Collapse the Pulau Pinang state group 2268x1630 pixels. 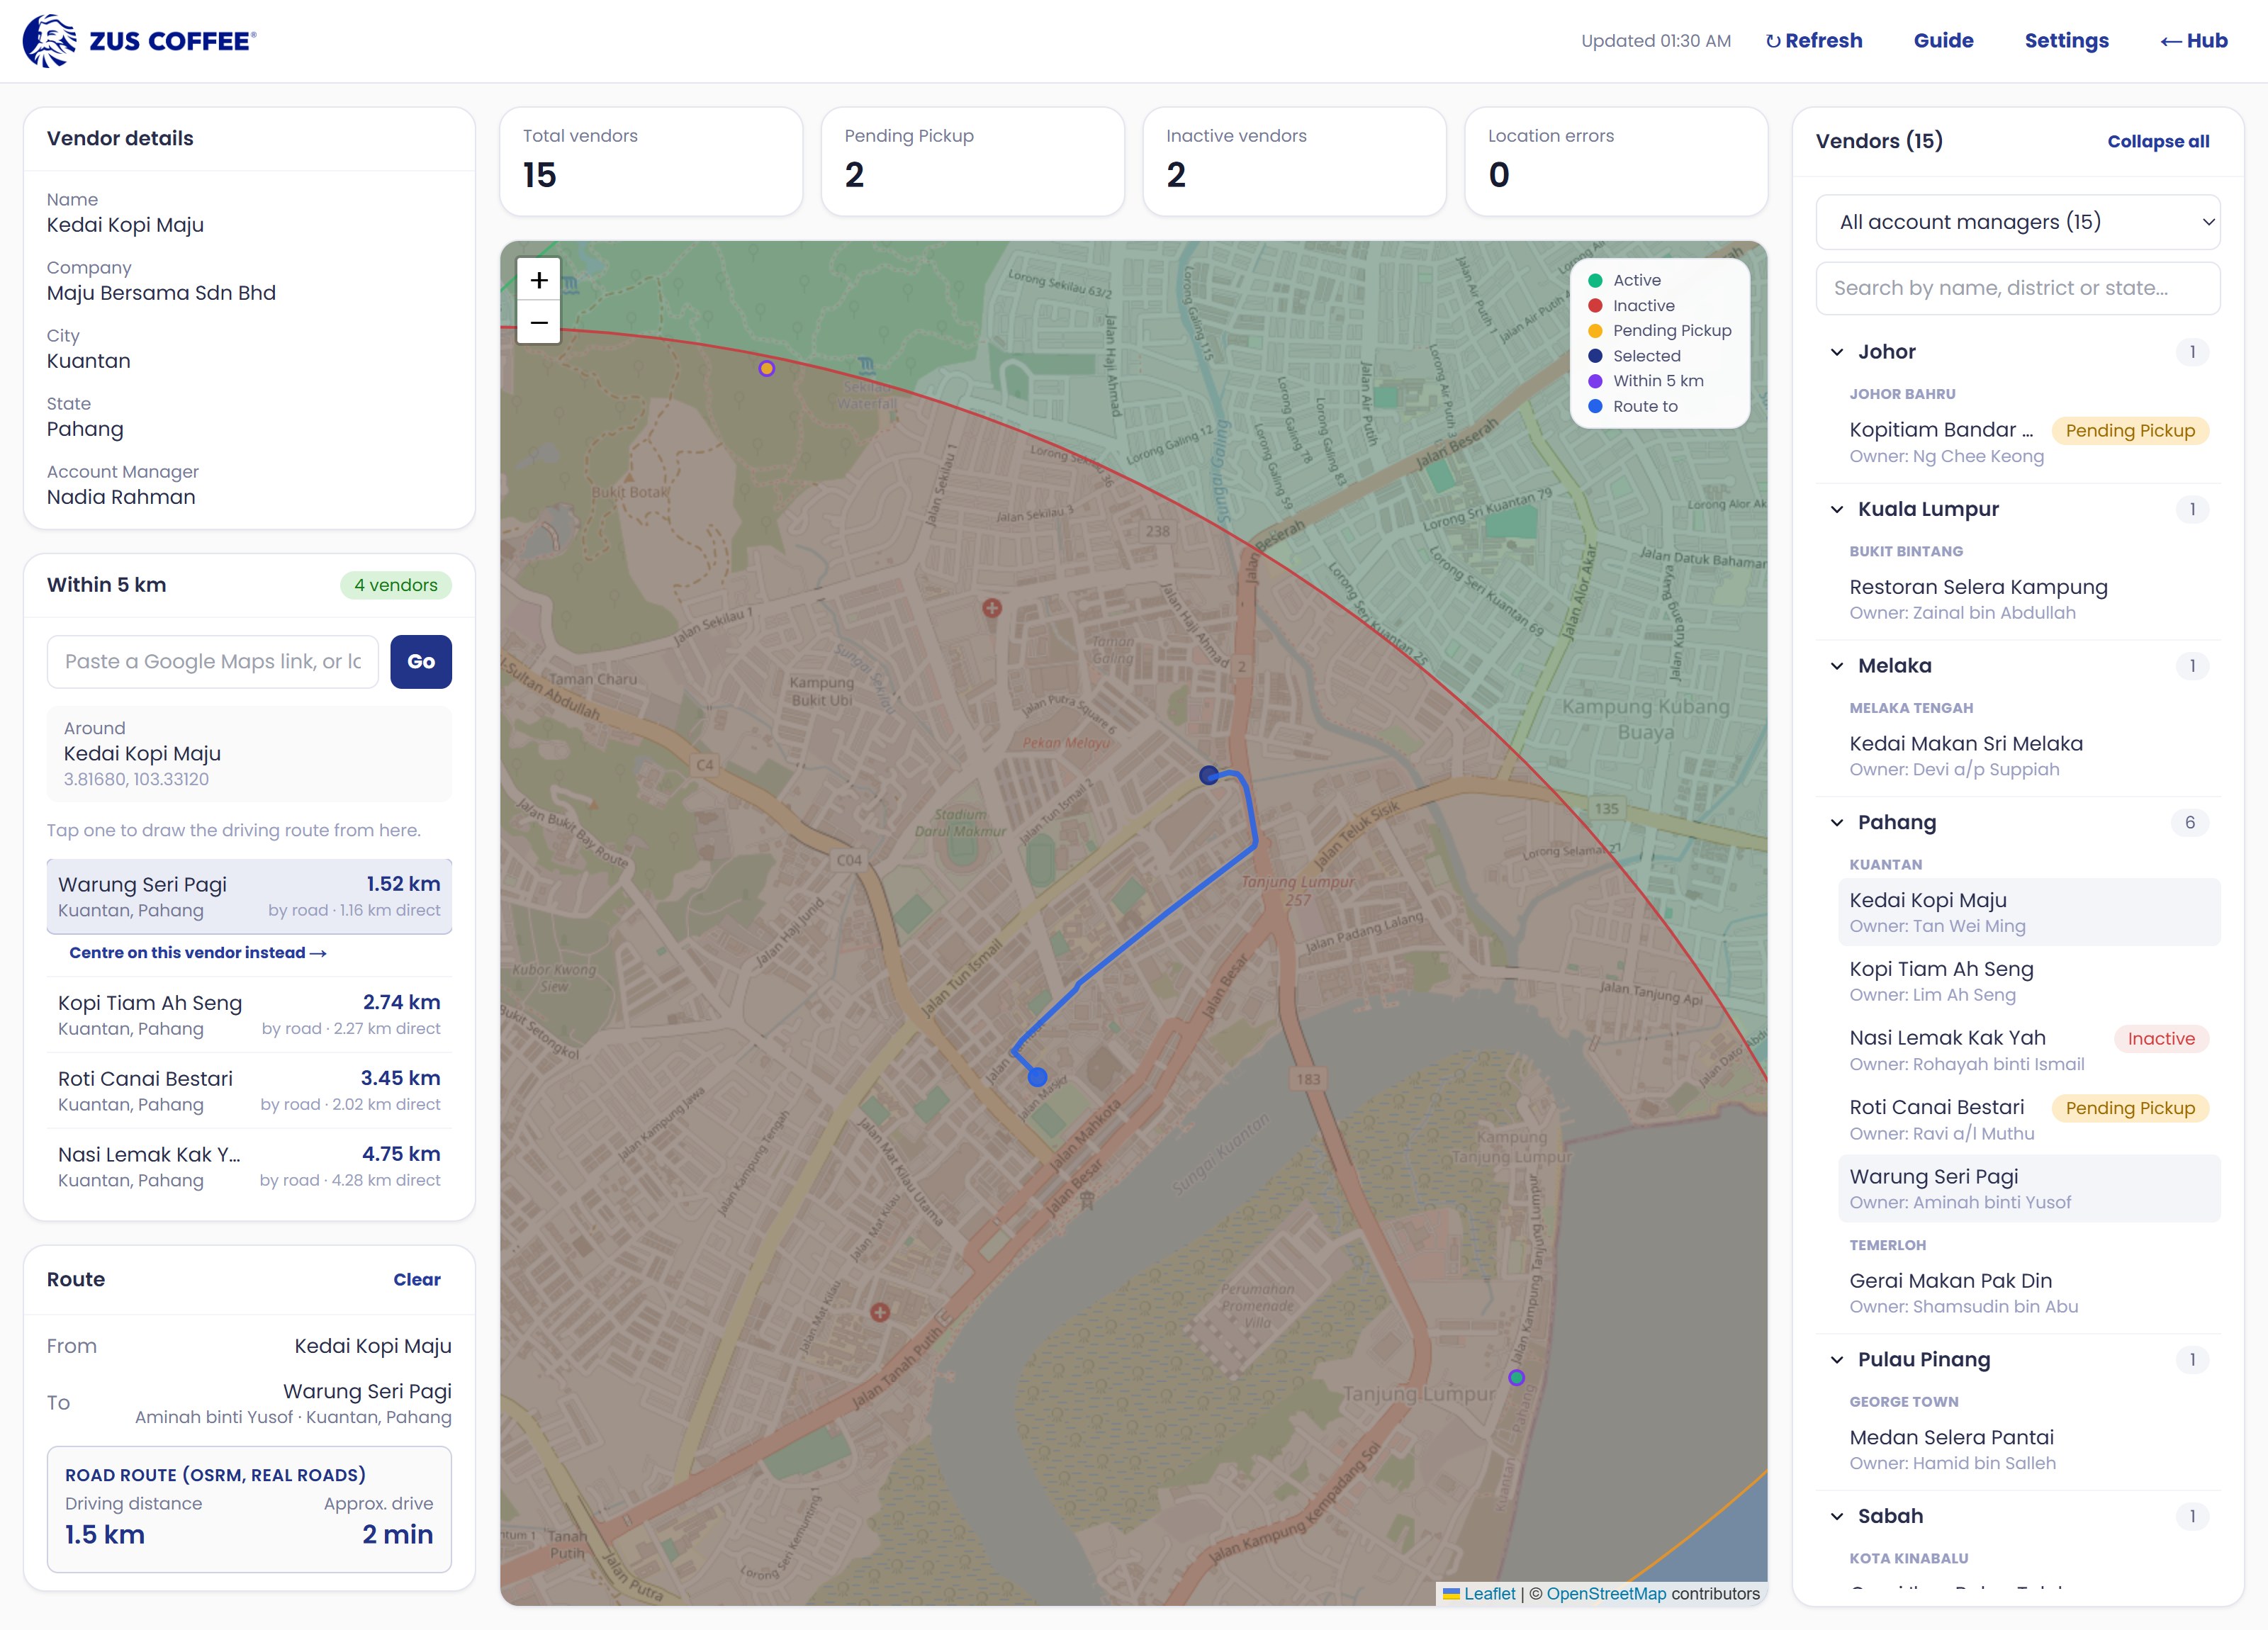click(x=2018, y=1359)
